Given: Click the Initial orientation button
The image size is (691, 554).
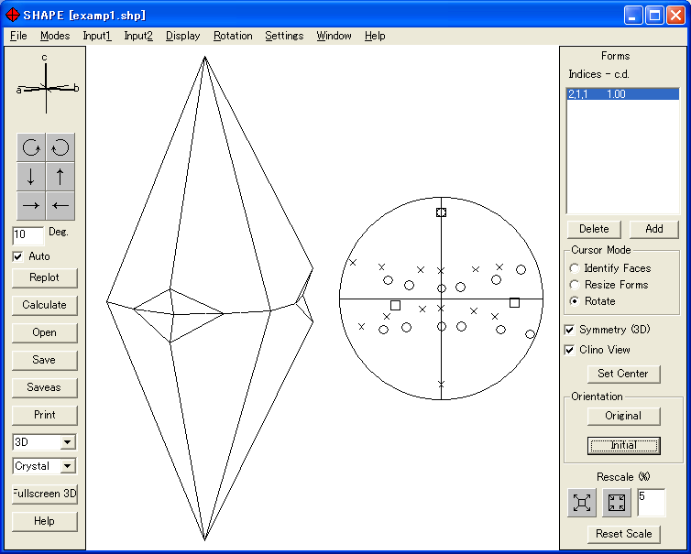Looking at the screenshot, I should (x=623, y=445).
